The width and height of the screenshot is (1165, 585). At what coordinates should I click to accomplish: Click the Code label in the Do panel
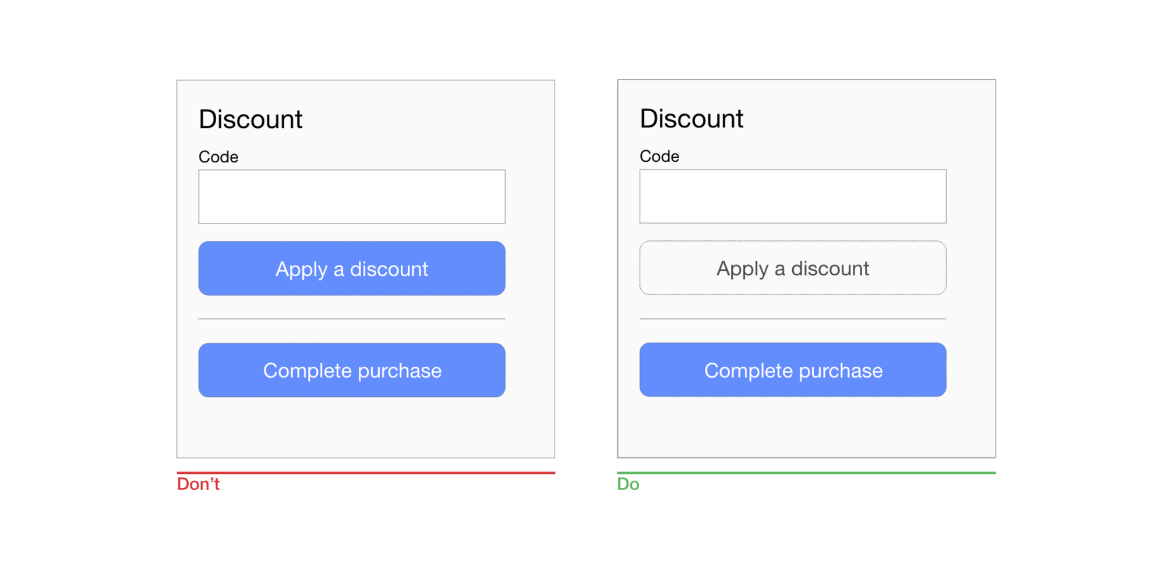point(659,156)
